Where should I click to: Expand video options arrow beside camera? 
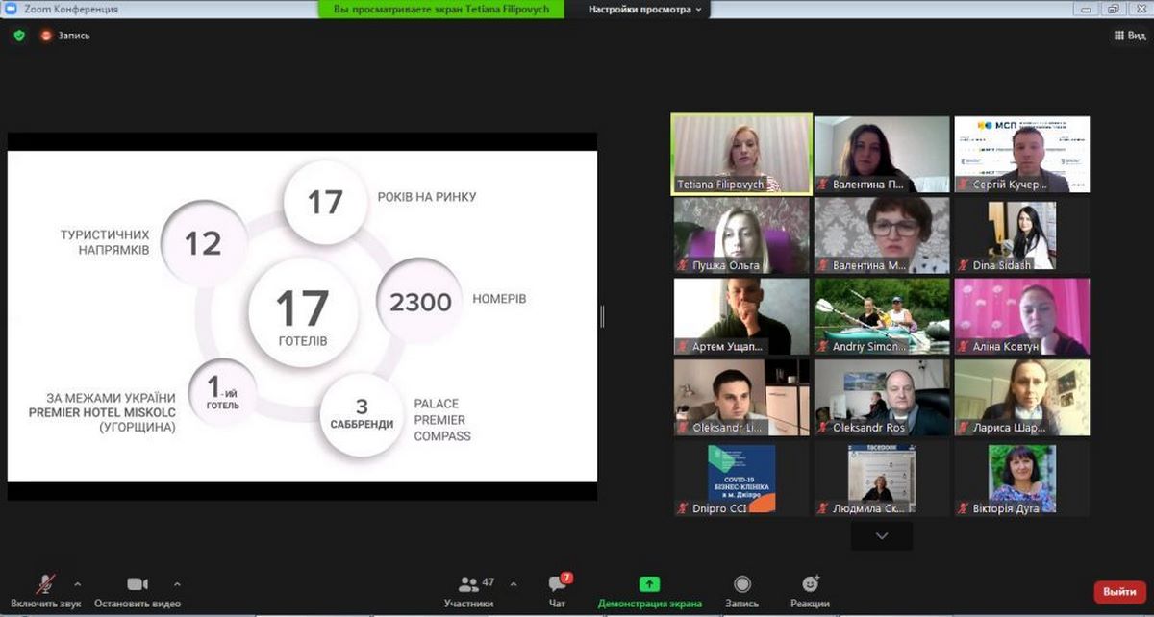point(176,583)
